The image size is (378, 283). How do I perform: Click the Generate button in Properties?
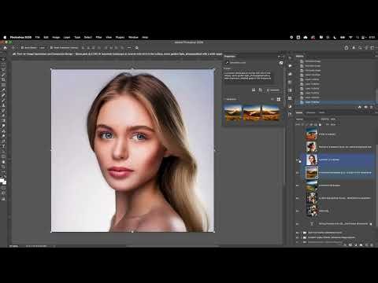click(x=273, y=90)
